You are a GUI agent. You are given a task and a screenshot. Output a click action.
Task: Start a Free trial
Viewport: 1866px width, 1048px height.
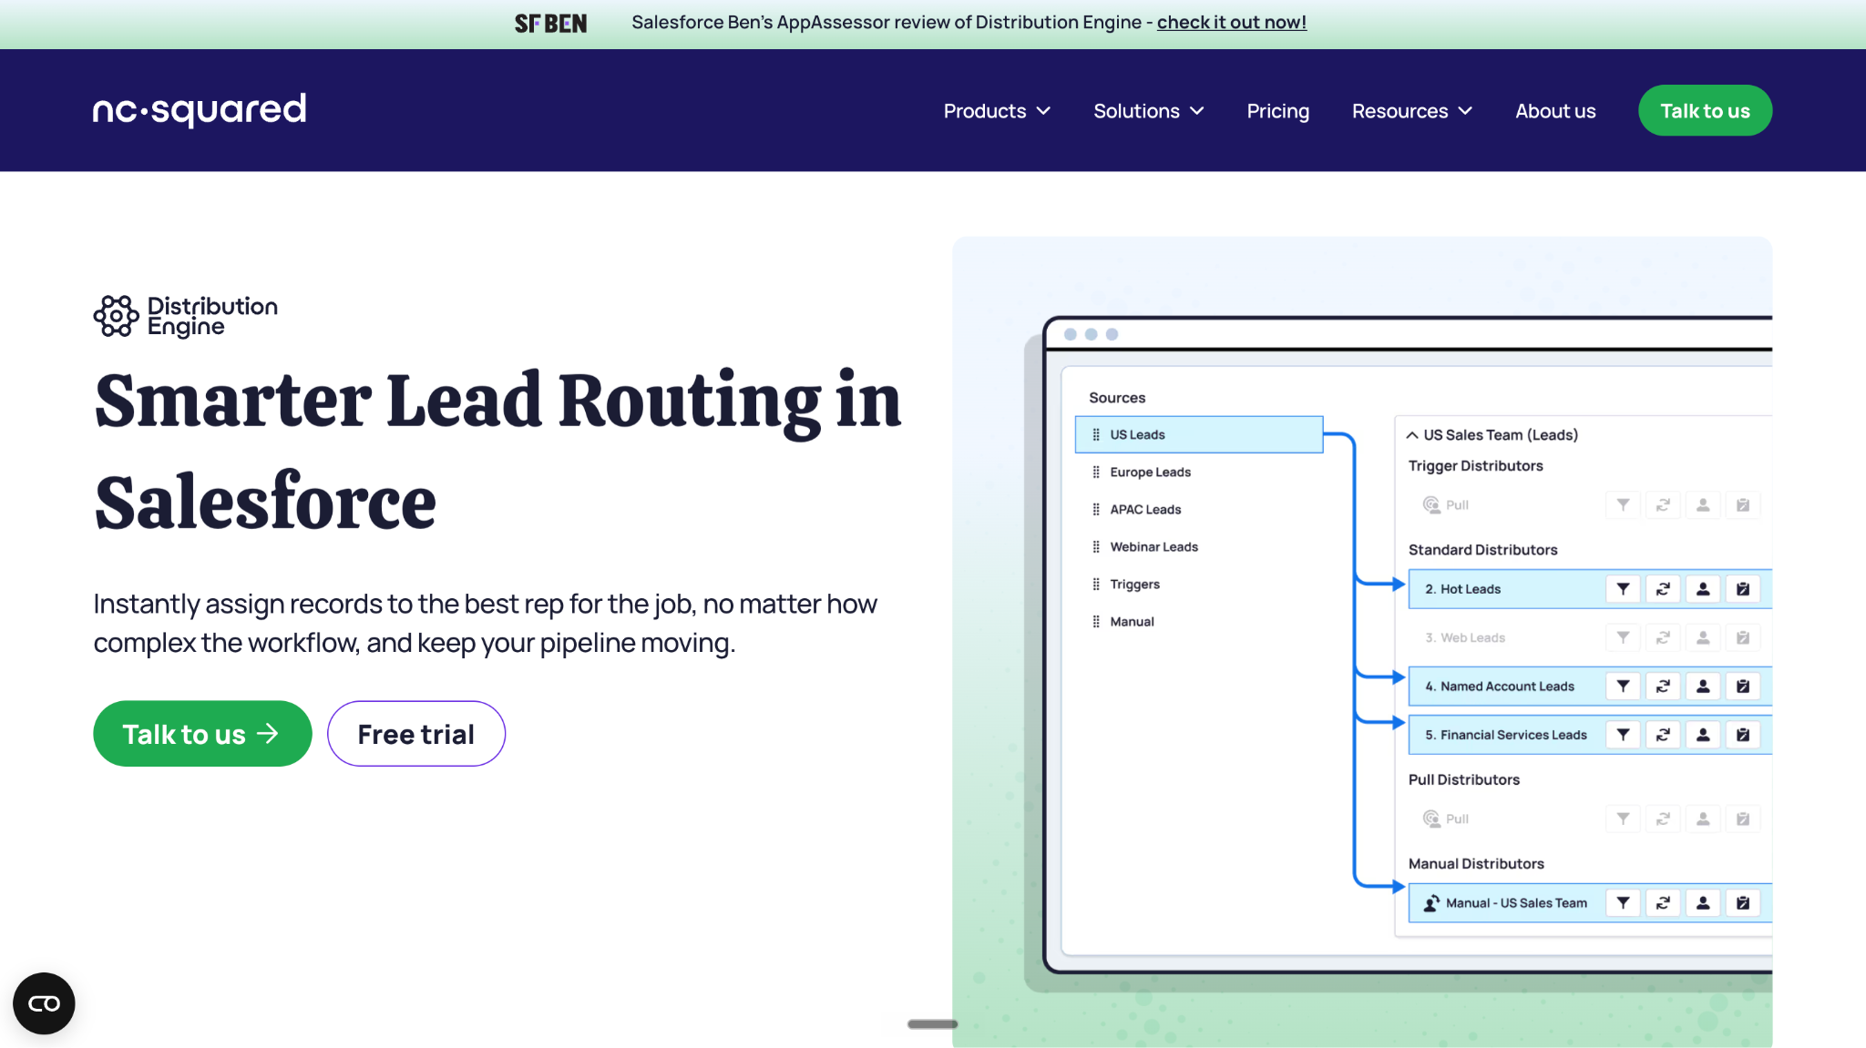(x=416, y=734)
